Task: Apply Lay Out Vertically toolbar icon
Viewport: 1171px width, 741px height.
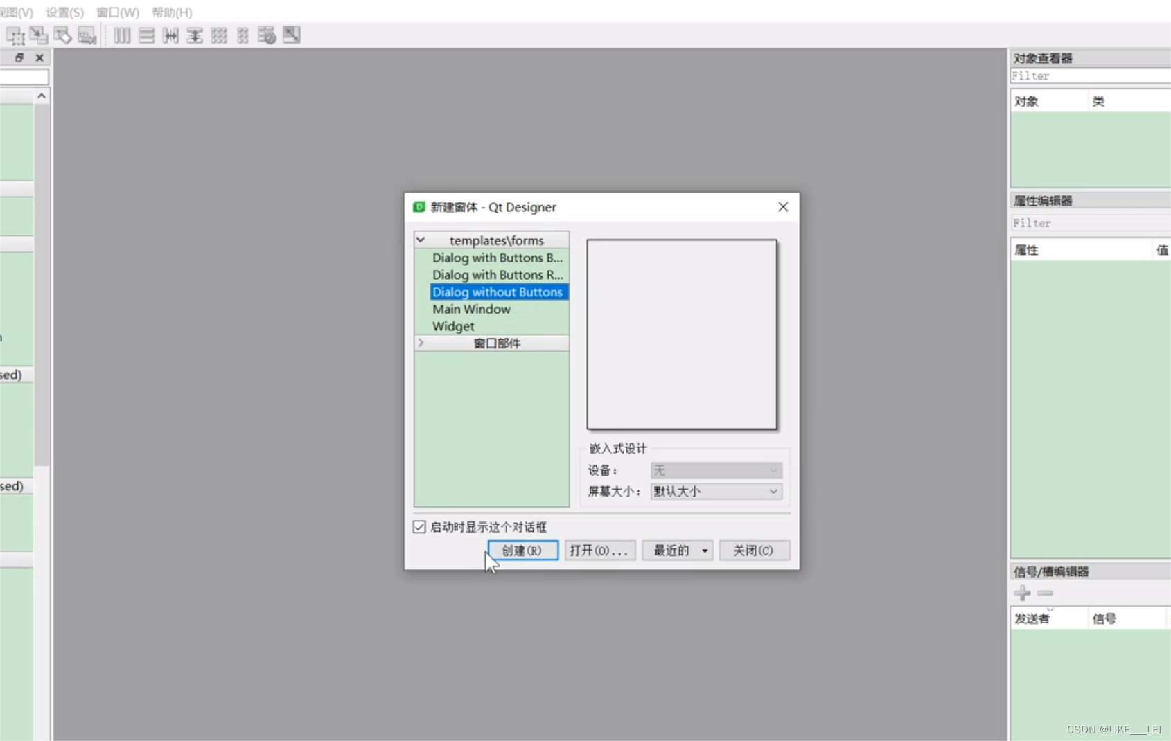Action: click(x=146, y=35)
